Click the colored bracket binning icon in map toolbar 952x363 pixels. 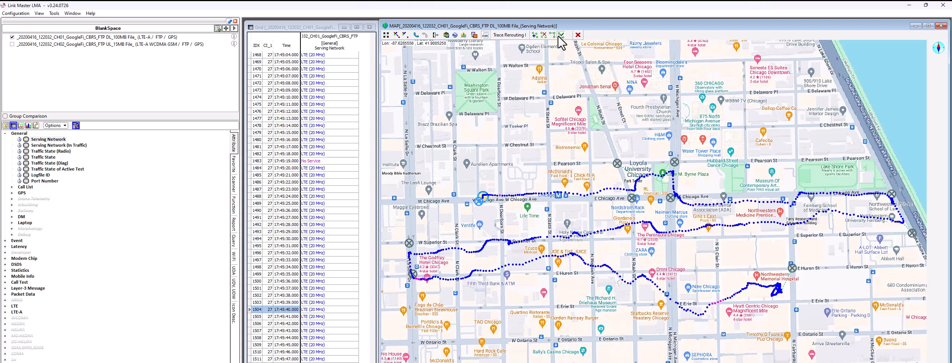435,35
